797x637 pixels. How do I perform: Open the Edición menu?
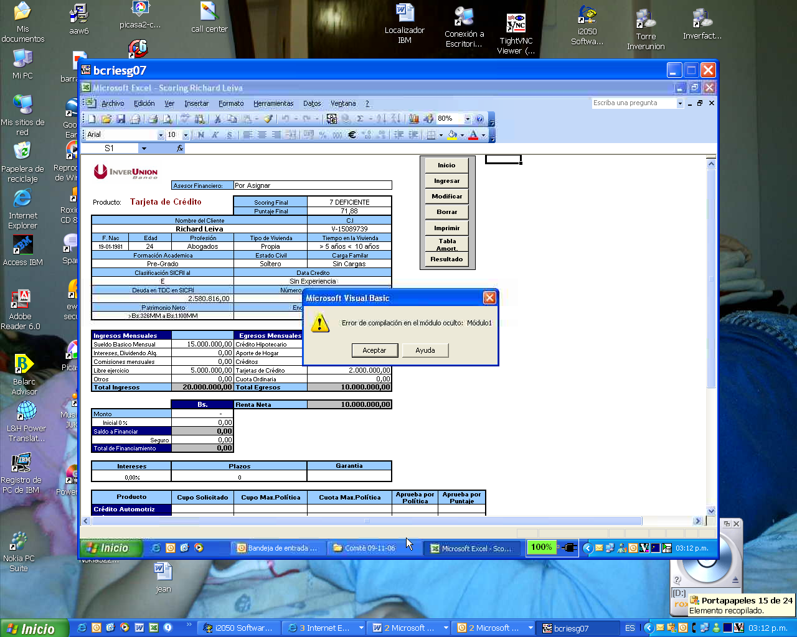point(144,103)
